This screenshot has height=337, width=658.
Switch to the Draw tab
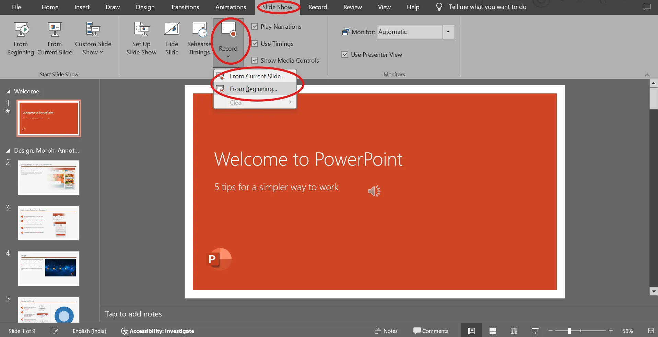[113, 7]
